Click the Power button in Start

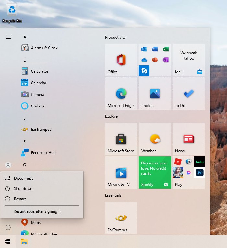[8, 227]
